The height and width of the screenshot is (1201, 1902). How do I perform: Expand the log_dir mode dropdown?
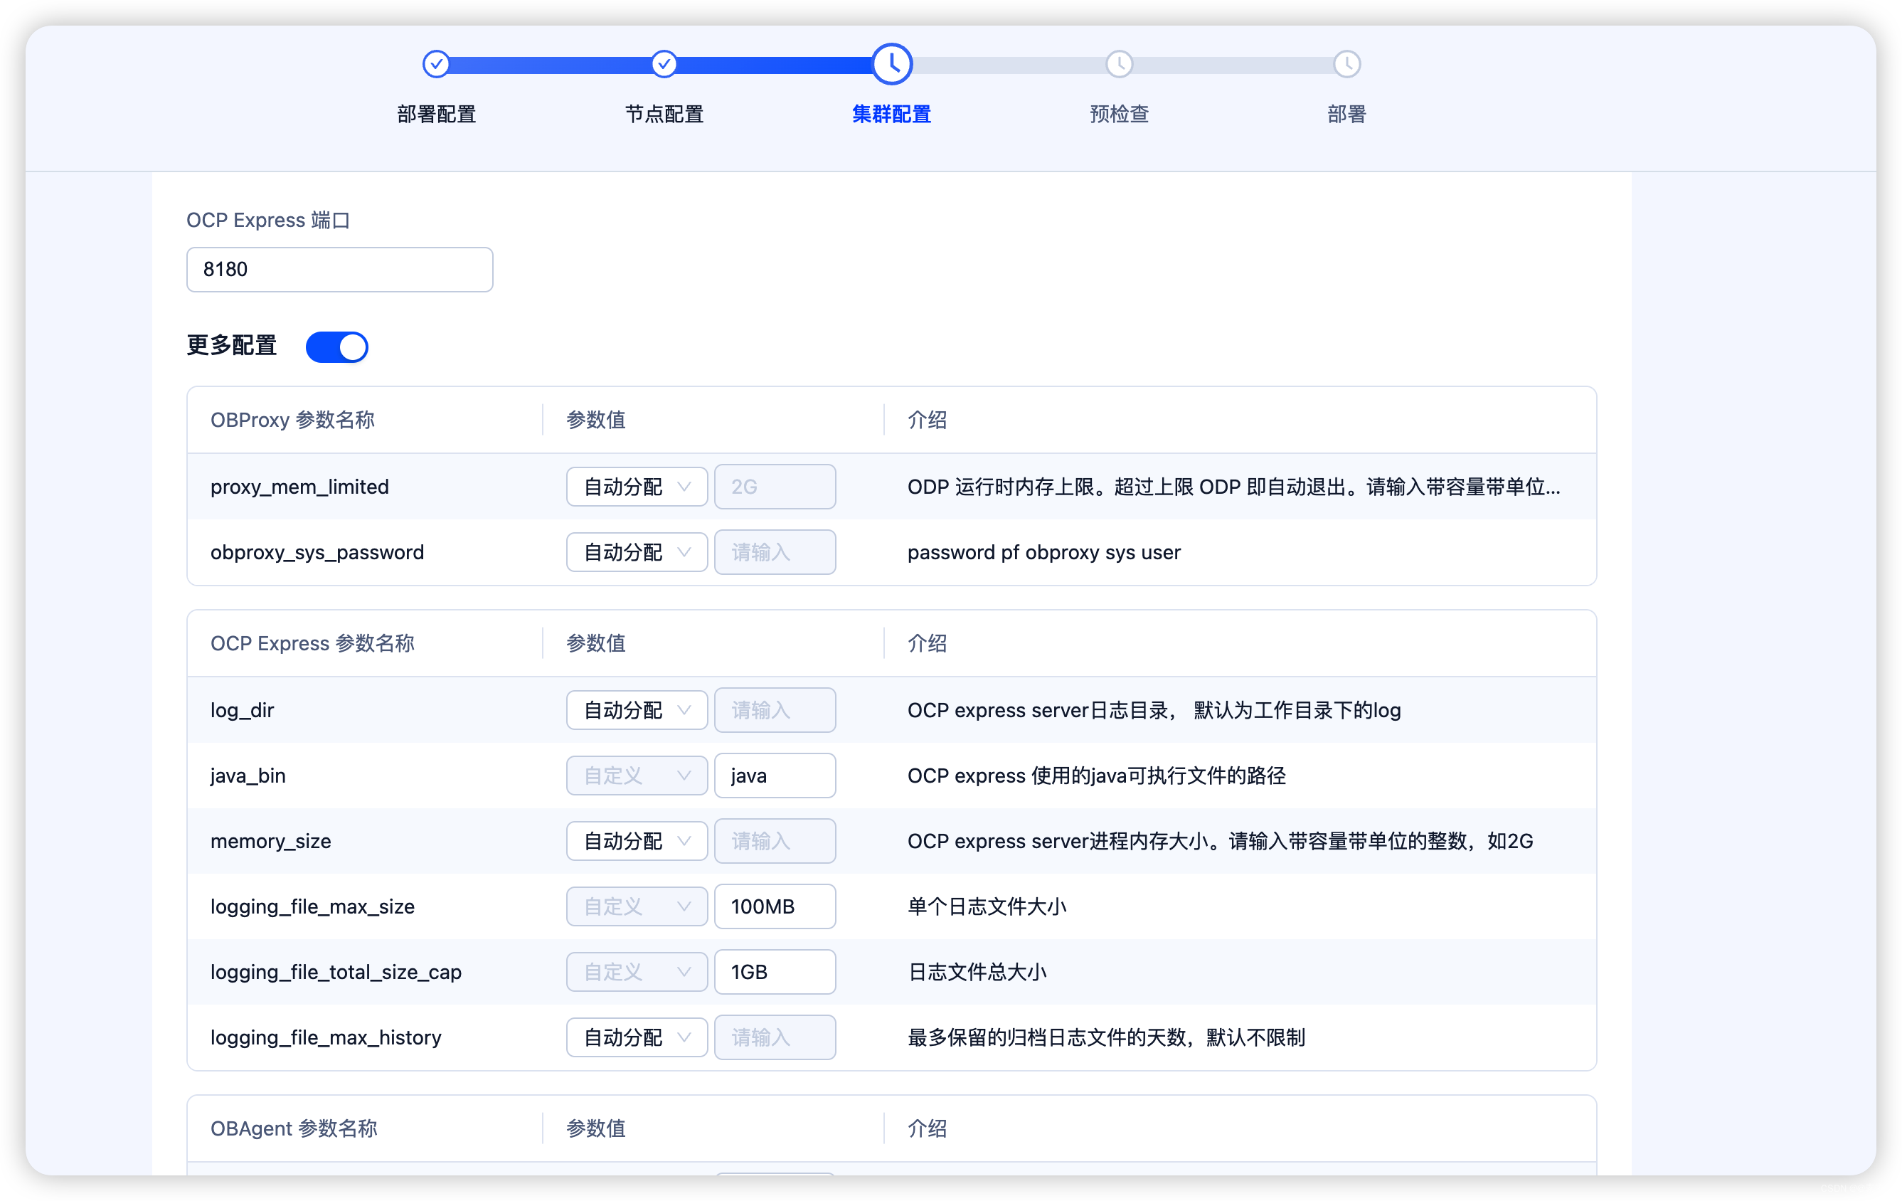click(636, 710)
